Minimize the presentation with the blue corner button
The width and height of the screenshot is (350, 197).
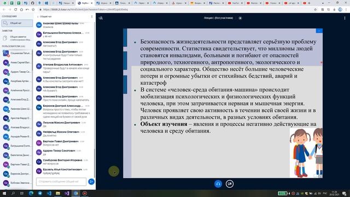click(x=319, y=31)
